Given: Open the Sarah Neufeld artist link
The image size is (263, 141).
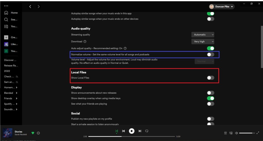Looking at the screenshot, I should (x=21, y=135).
